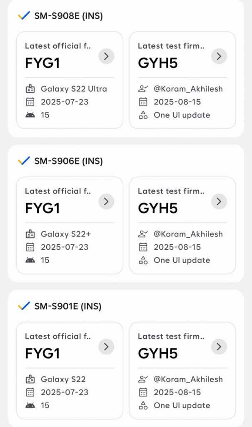
Task: Click FYG1 version in the Galaxy S22 card
Action: [42, 354]
